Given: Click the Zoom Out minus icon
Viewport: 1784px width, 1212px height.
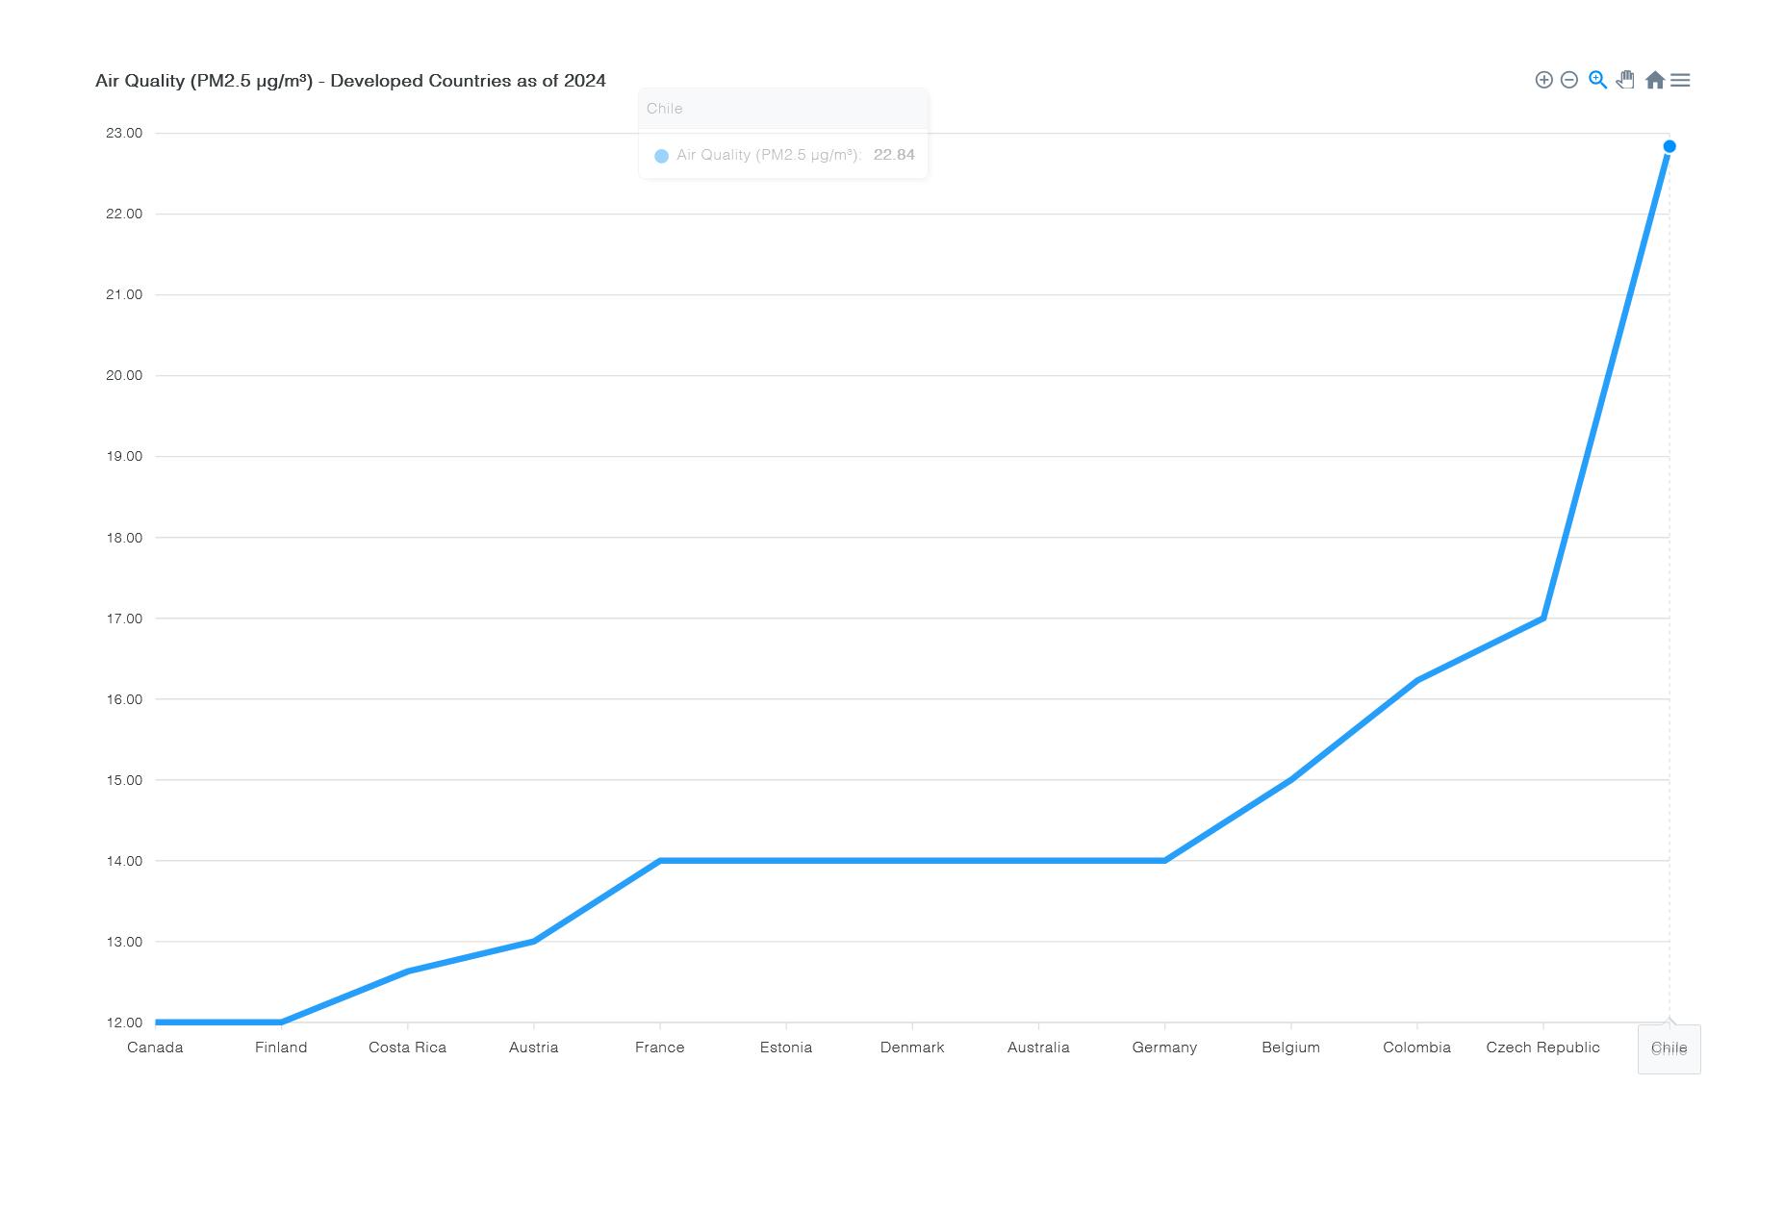Looking at the screenshot, I should [x=1569, y=80].
